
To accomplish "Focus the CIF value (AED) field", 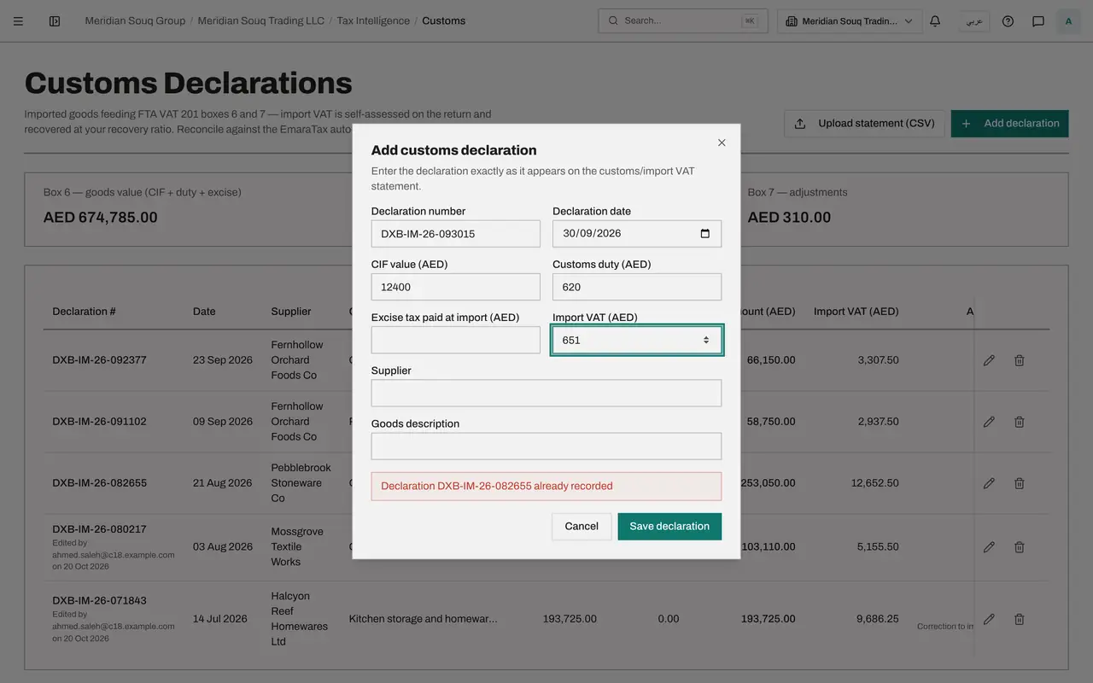I will [456, 287].
